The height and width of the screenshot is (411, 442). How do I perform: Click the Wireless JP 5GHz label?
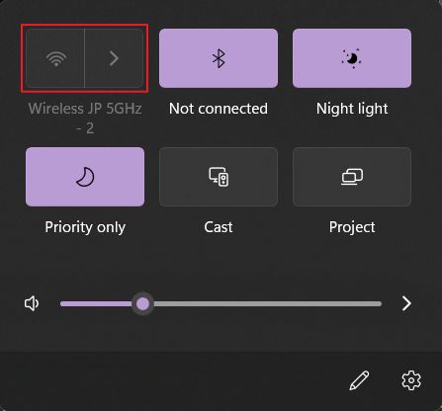coord(85,118)
